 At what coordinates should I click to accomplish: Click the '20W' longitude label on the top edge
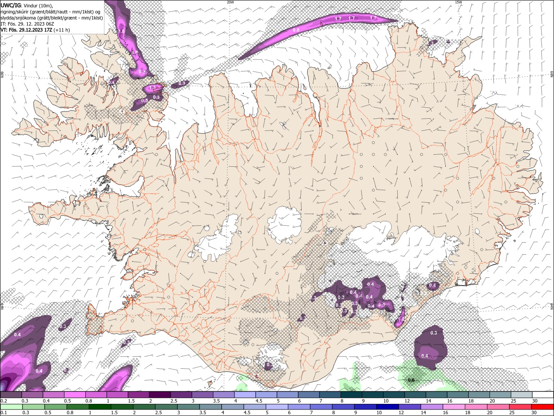coord(230,2)
